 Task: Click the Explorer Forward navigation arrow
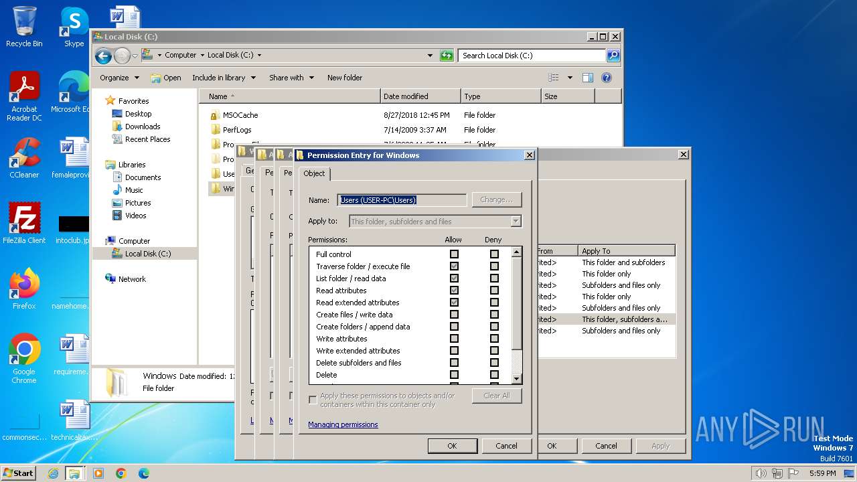click(122, 56)
